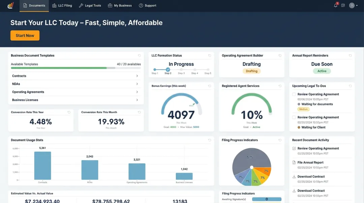Select Step 5 on formation stepper
Screen dimensions: 364x203
tap(208, 70)
